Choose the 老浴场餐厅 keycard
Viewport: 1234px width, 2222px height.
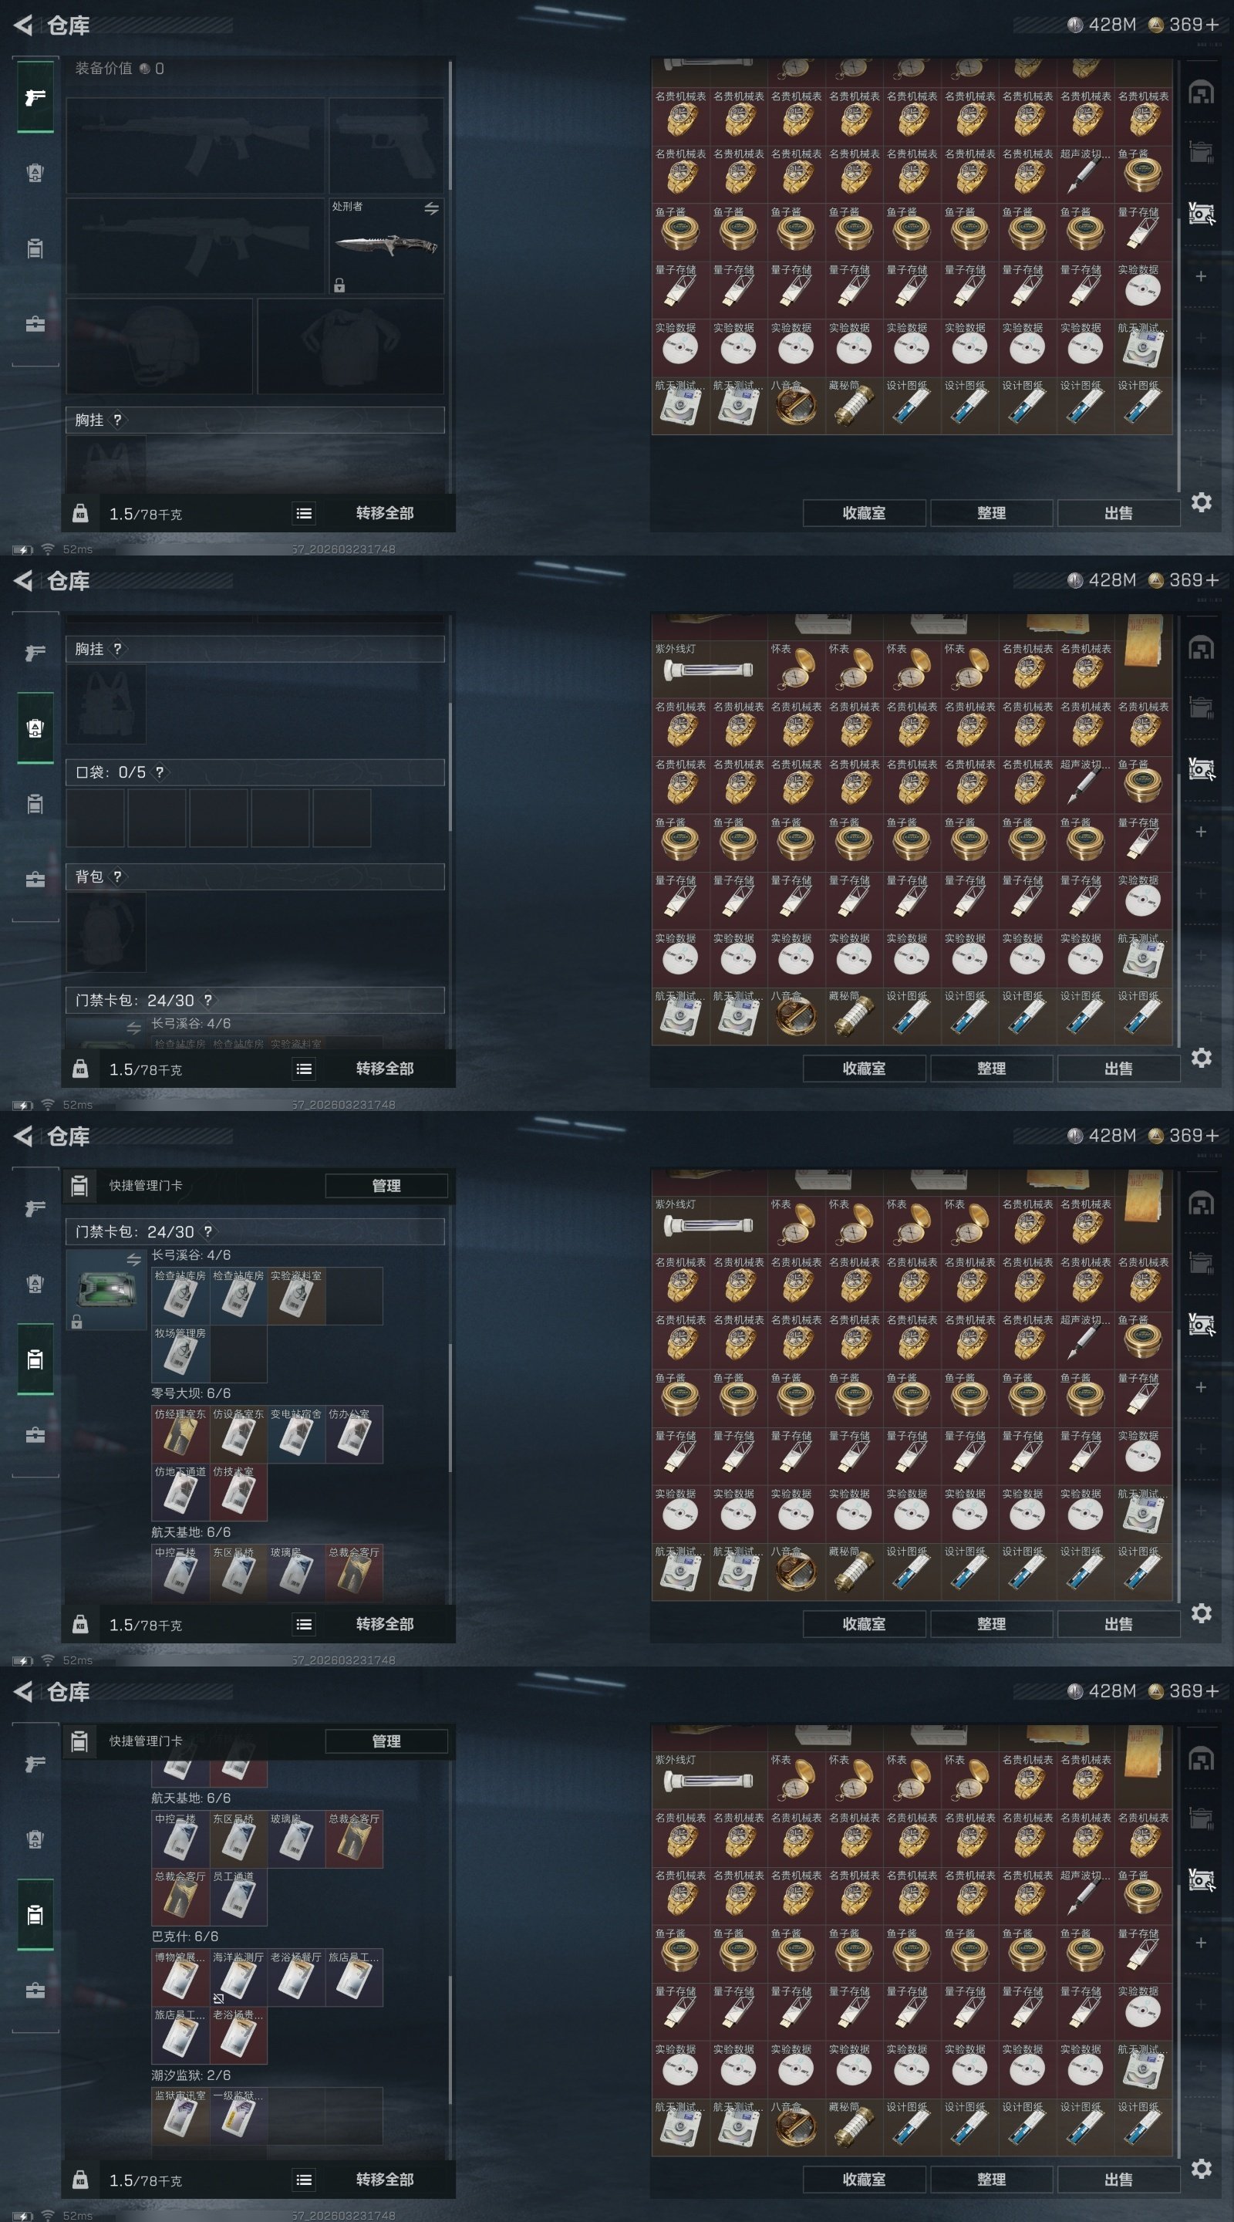tap(296, 1978)
